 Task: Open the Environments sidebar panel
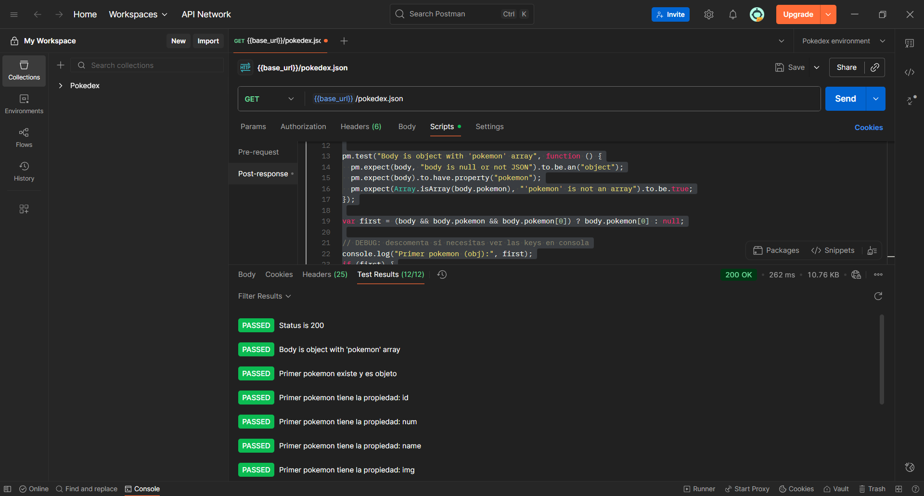tap(24, 104)
